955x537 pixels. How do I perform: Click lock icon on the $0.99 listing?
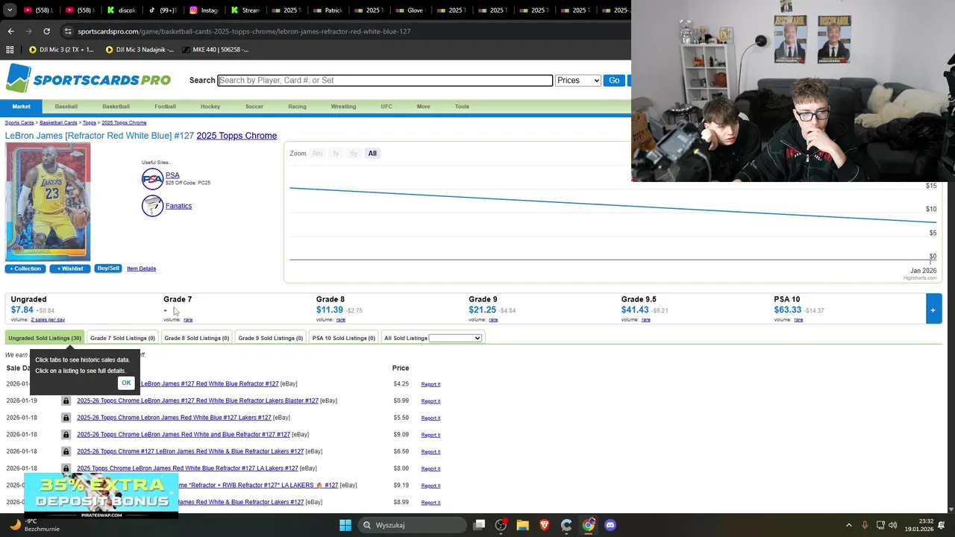click(x=66, y=401)
